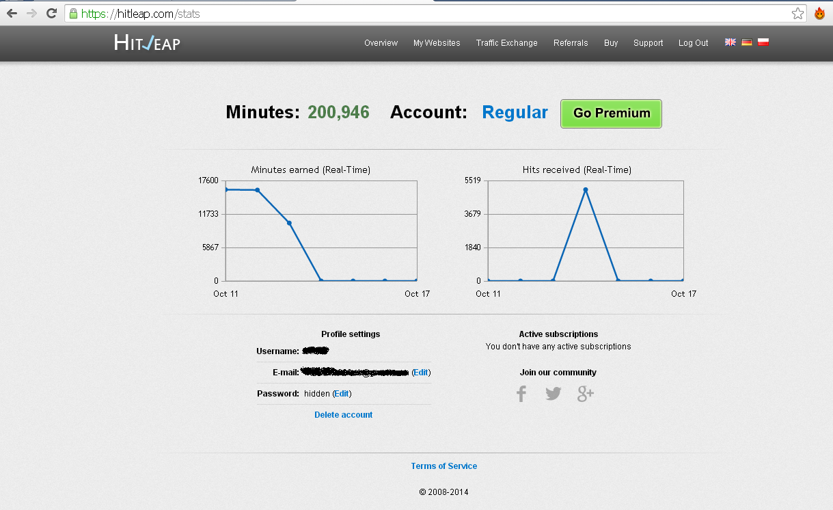This screenshot has height=510, width=833.
Task: Open the Twitter community icon
Action: click(554, 394)
